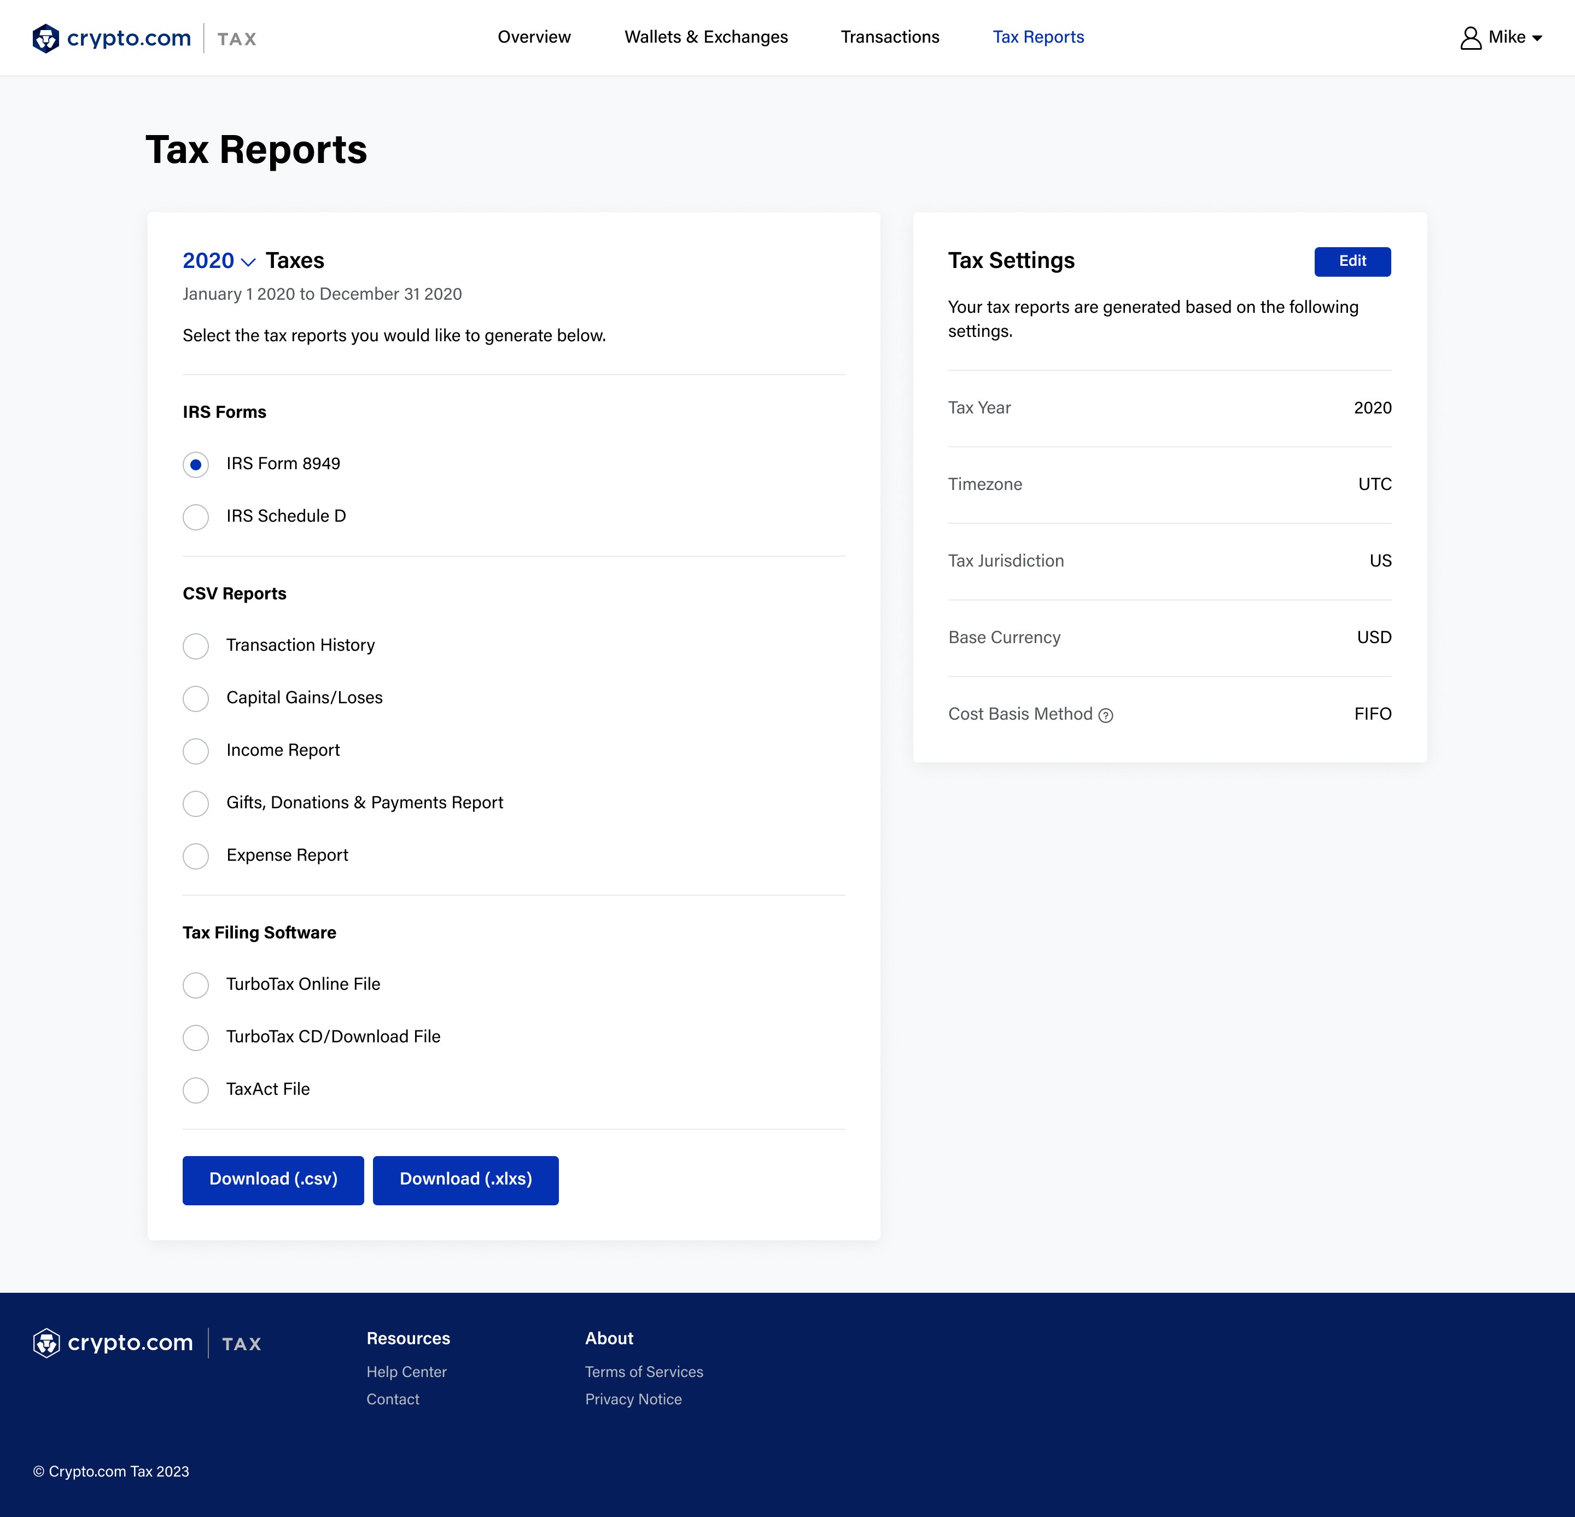Select the TaxAct File option
Image resolution: width=1575 pixels, height=1517 pixels.
coord(195,1090)
